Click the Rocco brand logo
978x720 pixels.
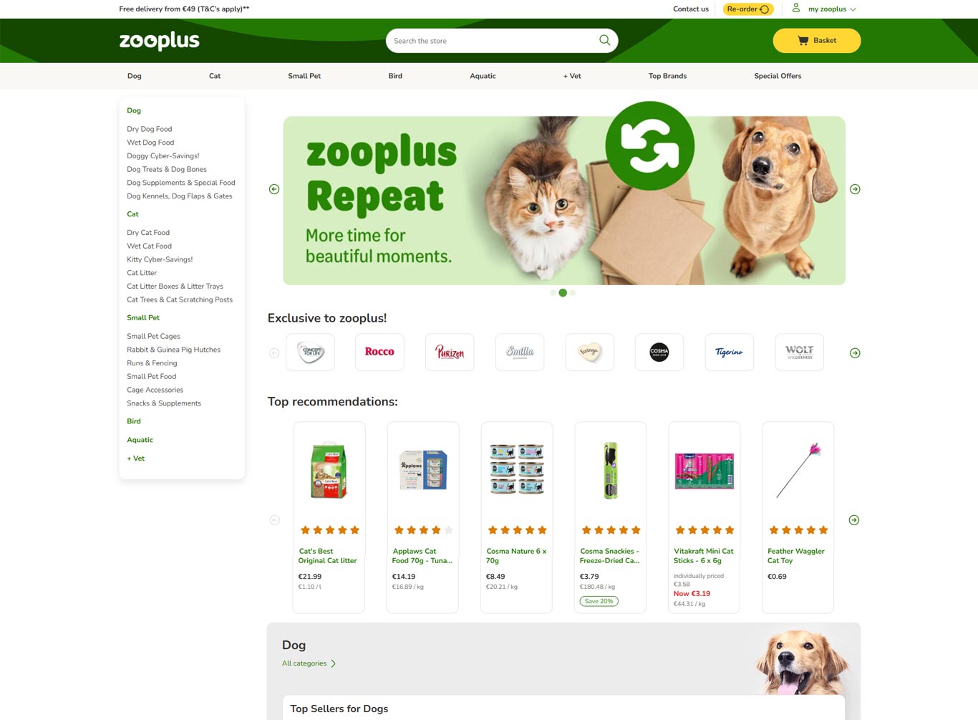379,352
